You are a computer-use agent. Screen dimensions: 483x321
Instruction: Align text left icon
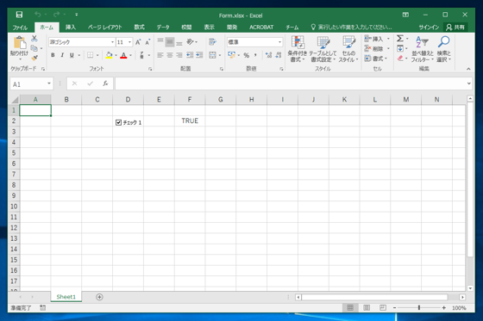pos(160,55)
